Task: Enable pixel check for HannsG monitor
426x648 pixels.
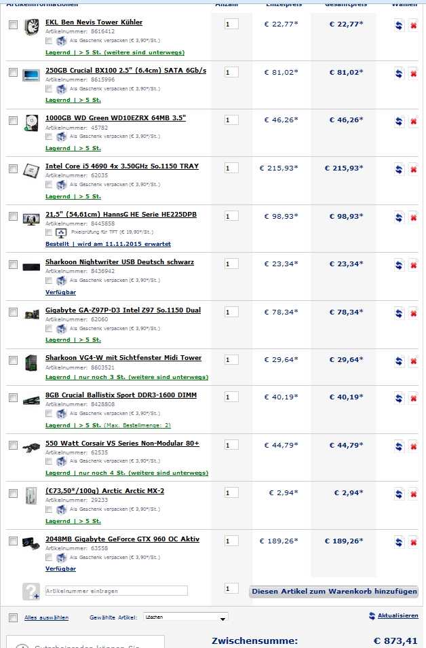Action: coord(49,232)
